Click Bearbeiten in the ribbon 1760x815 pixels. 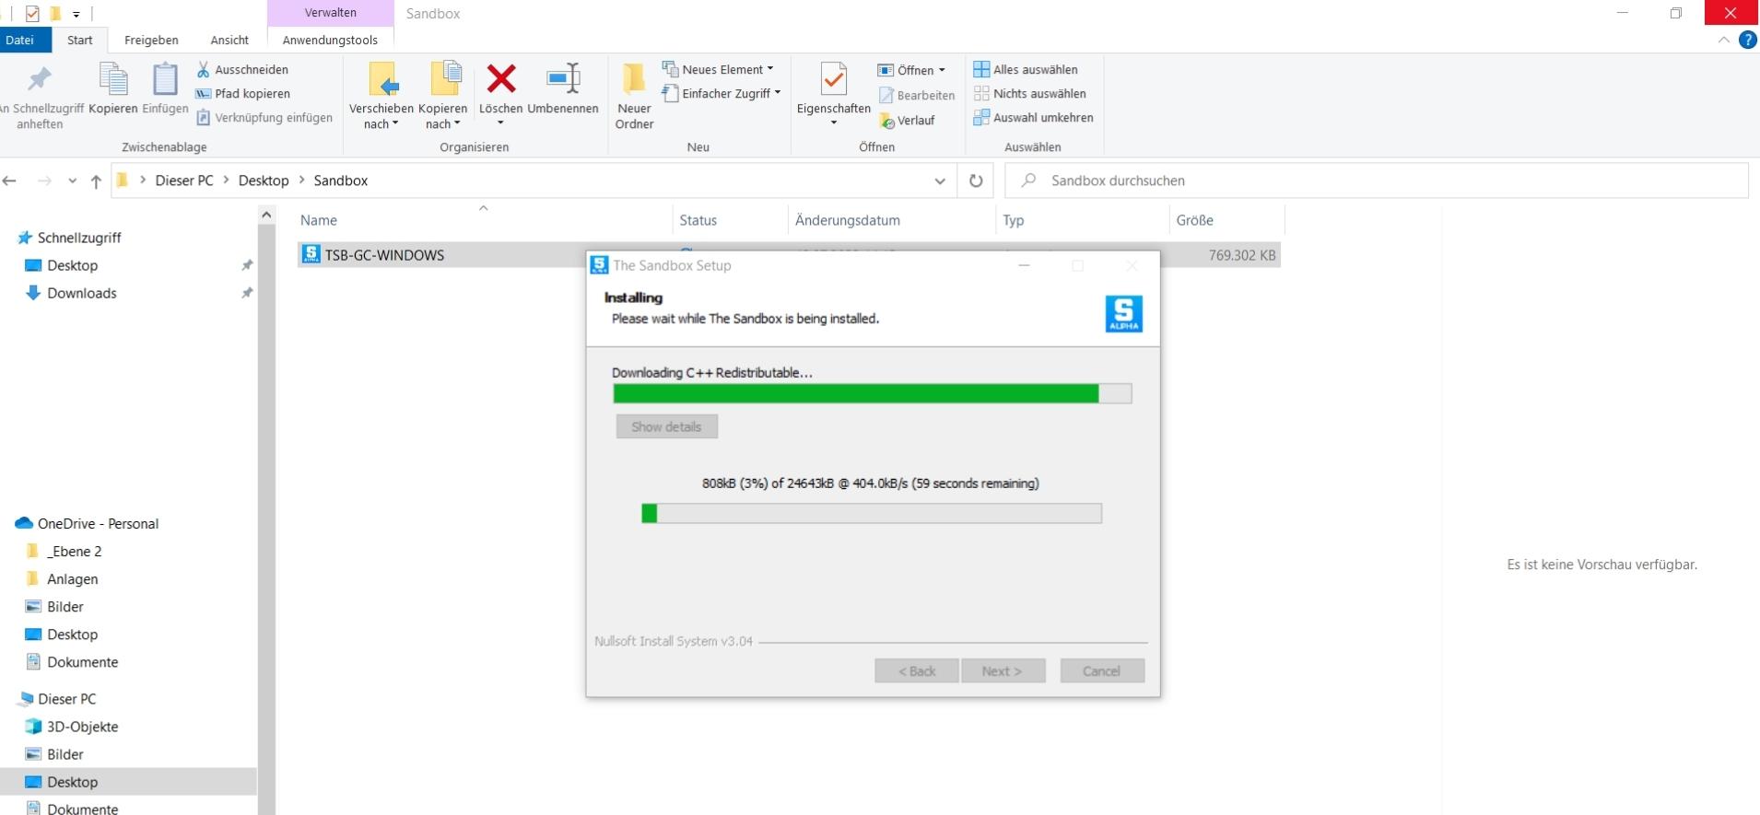pyautogui.click(x=916, y=95)
